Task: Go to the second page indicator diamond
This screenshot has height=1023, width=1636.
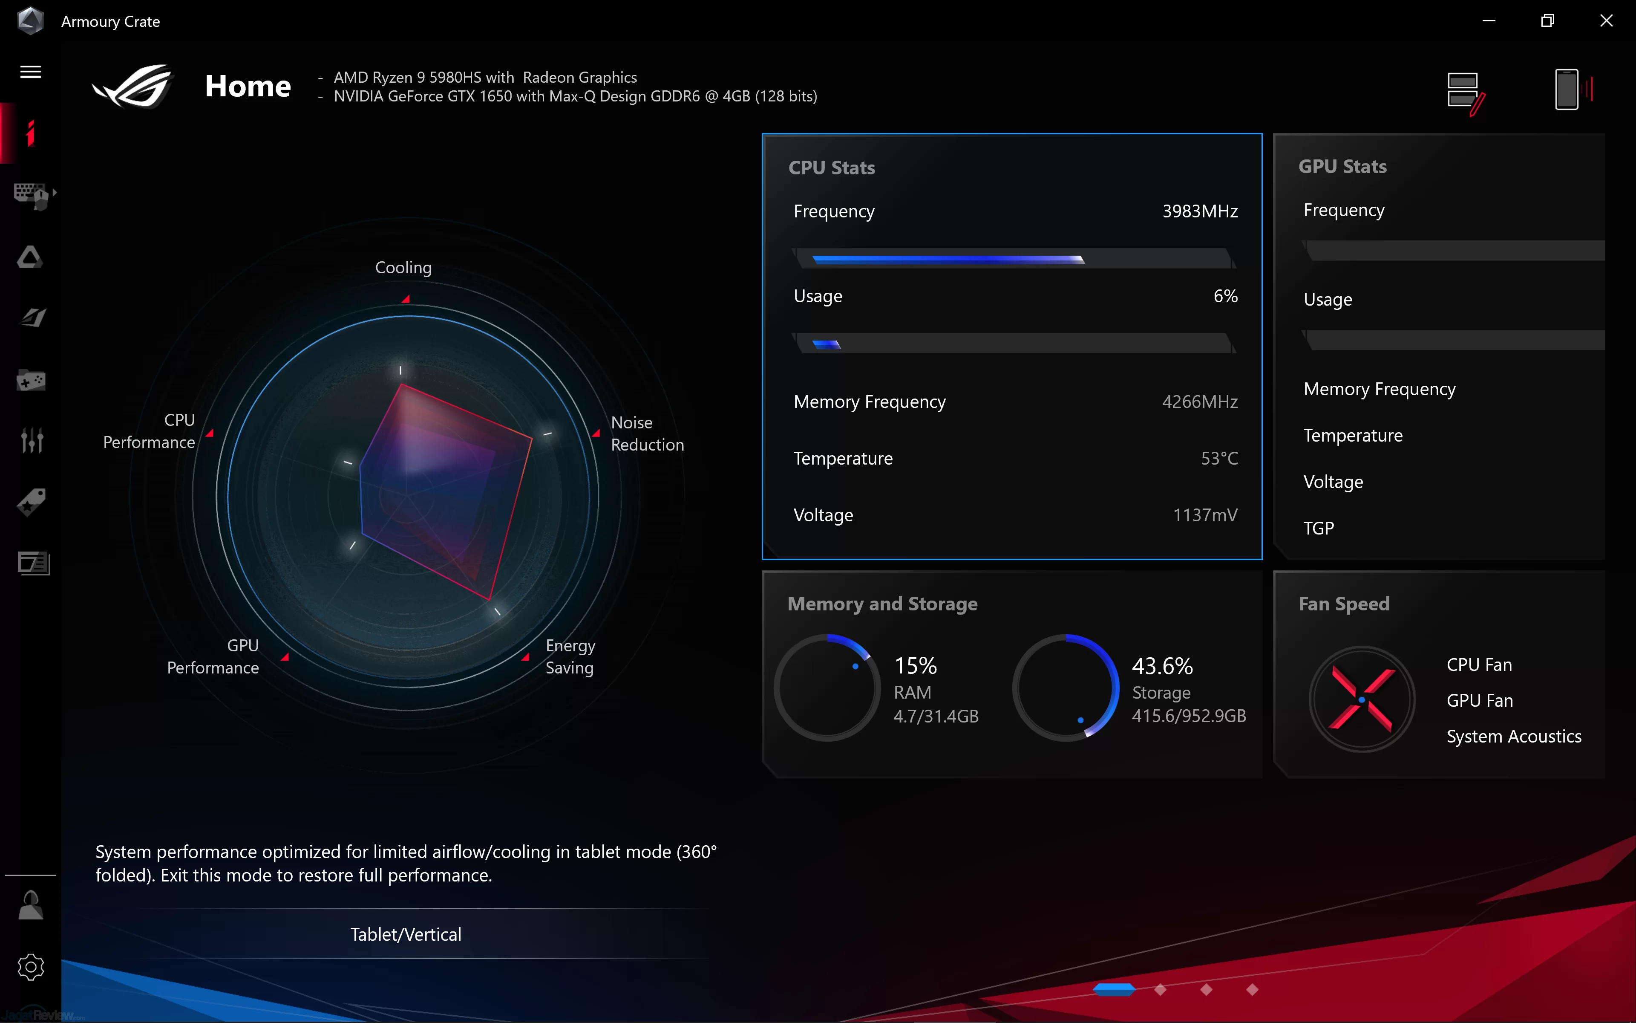Action: coord(1161,989)
